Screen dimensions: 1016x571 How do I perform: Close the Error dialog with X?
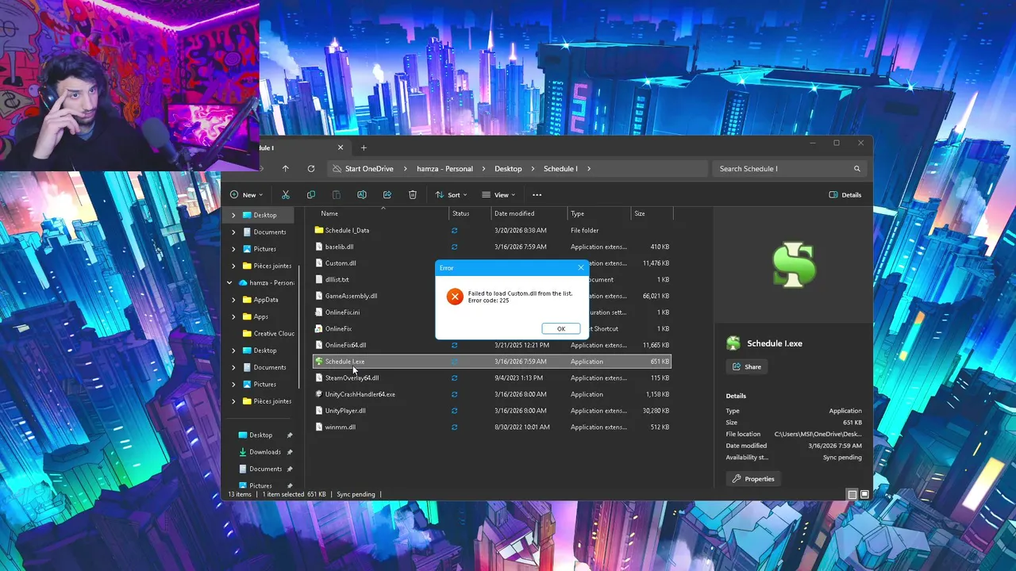581,267
